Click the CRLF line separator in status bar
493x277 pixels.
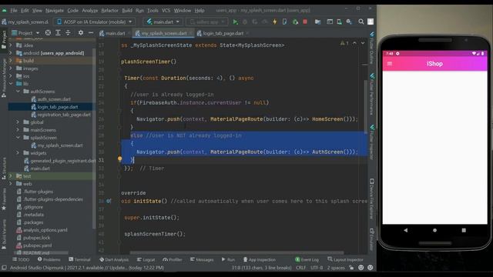[x=300, y=268]
